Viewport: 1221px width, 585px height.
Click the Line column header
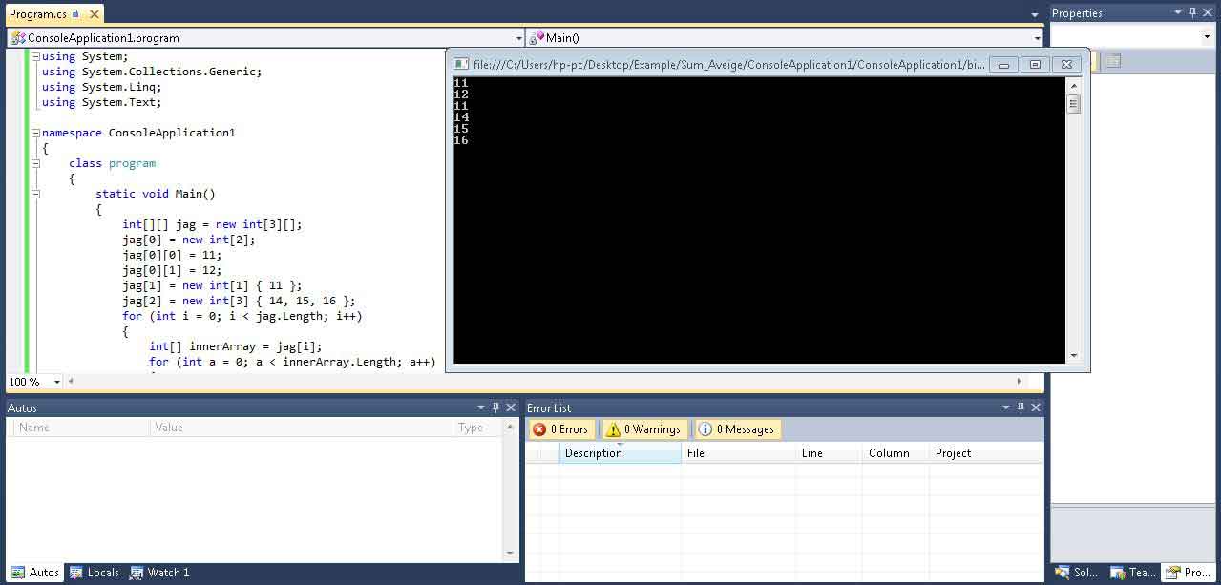tap(829, 453)
